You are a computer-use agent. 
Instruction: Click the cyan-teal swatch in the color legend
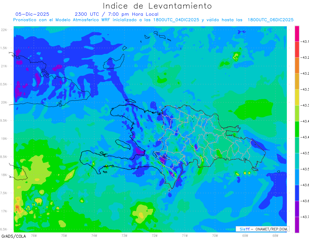click(297, 161)
